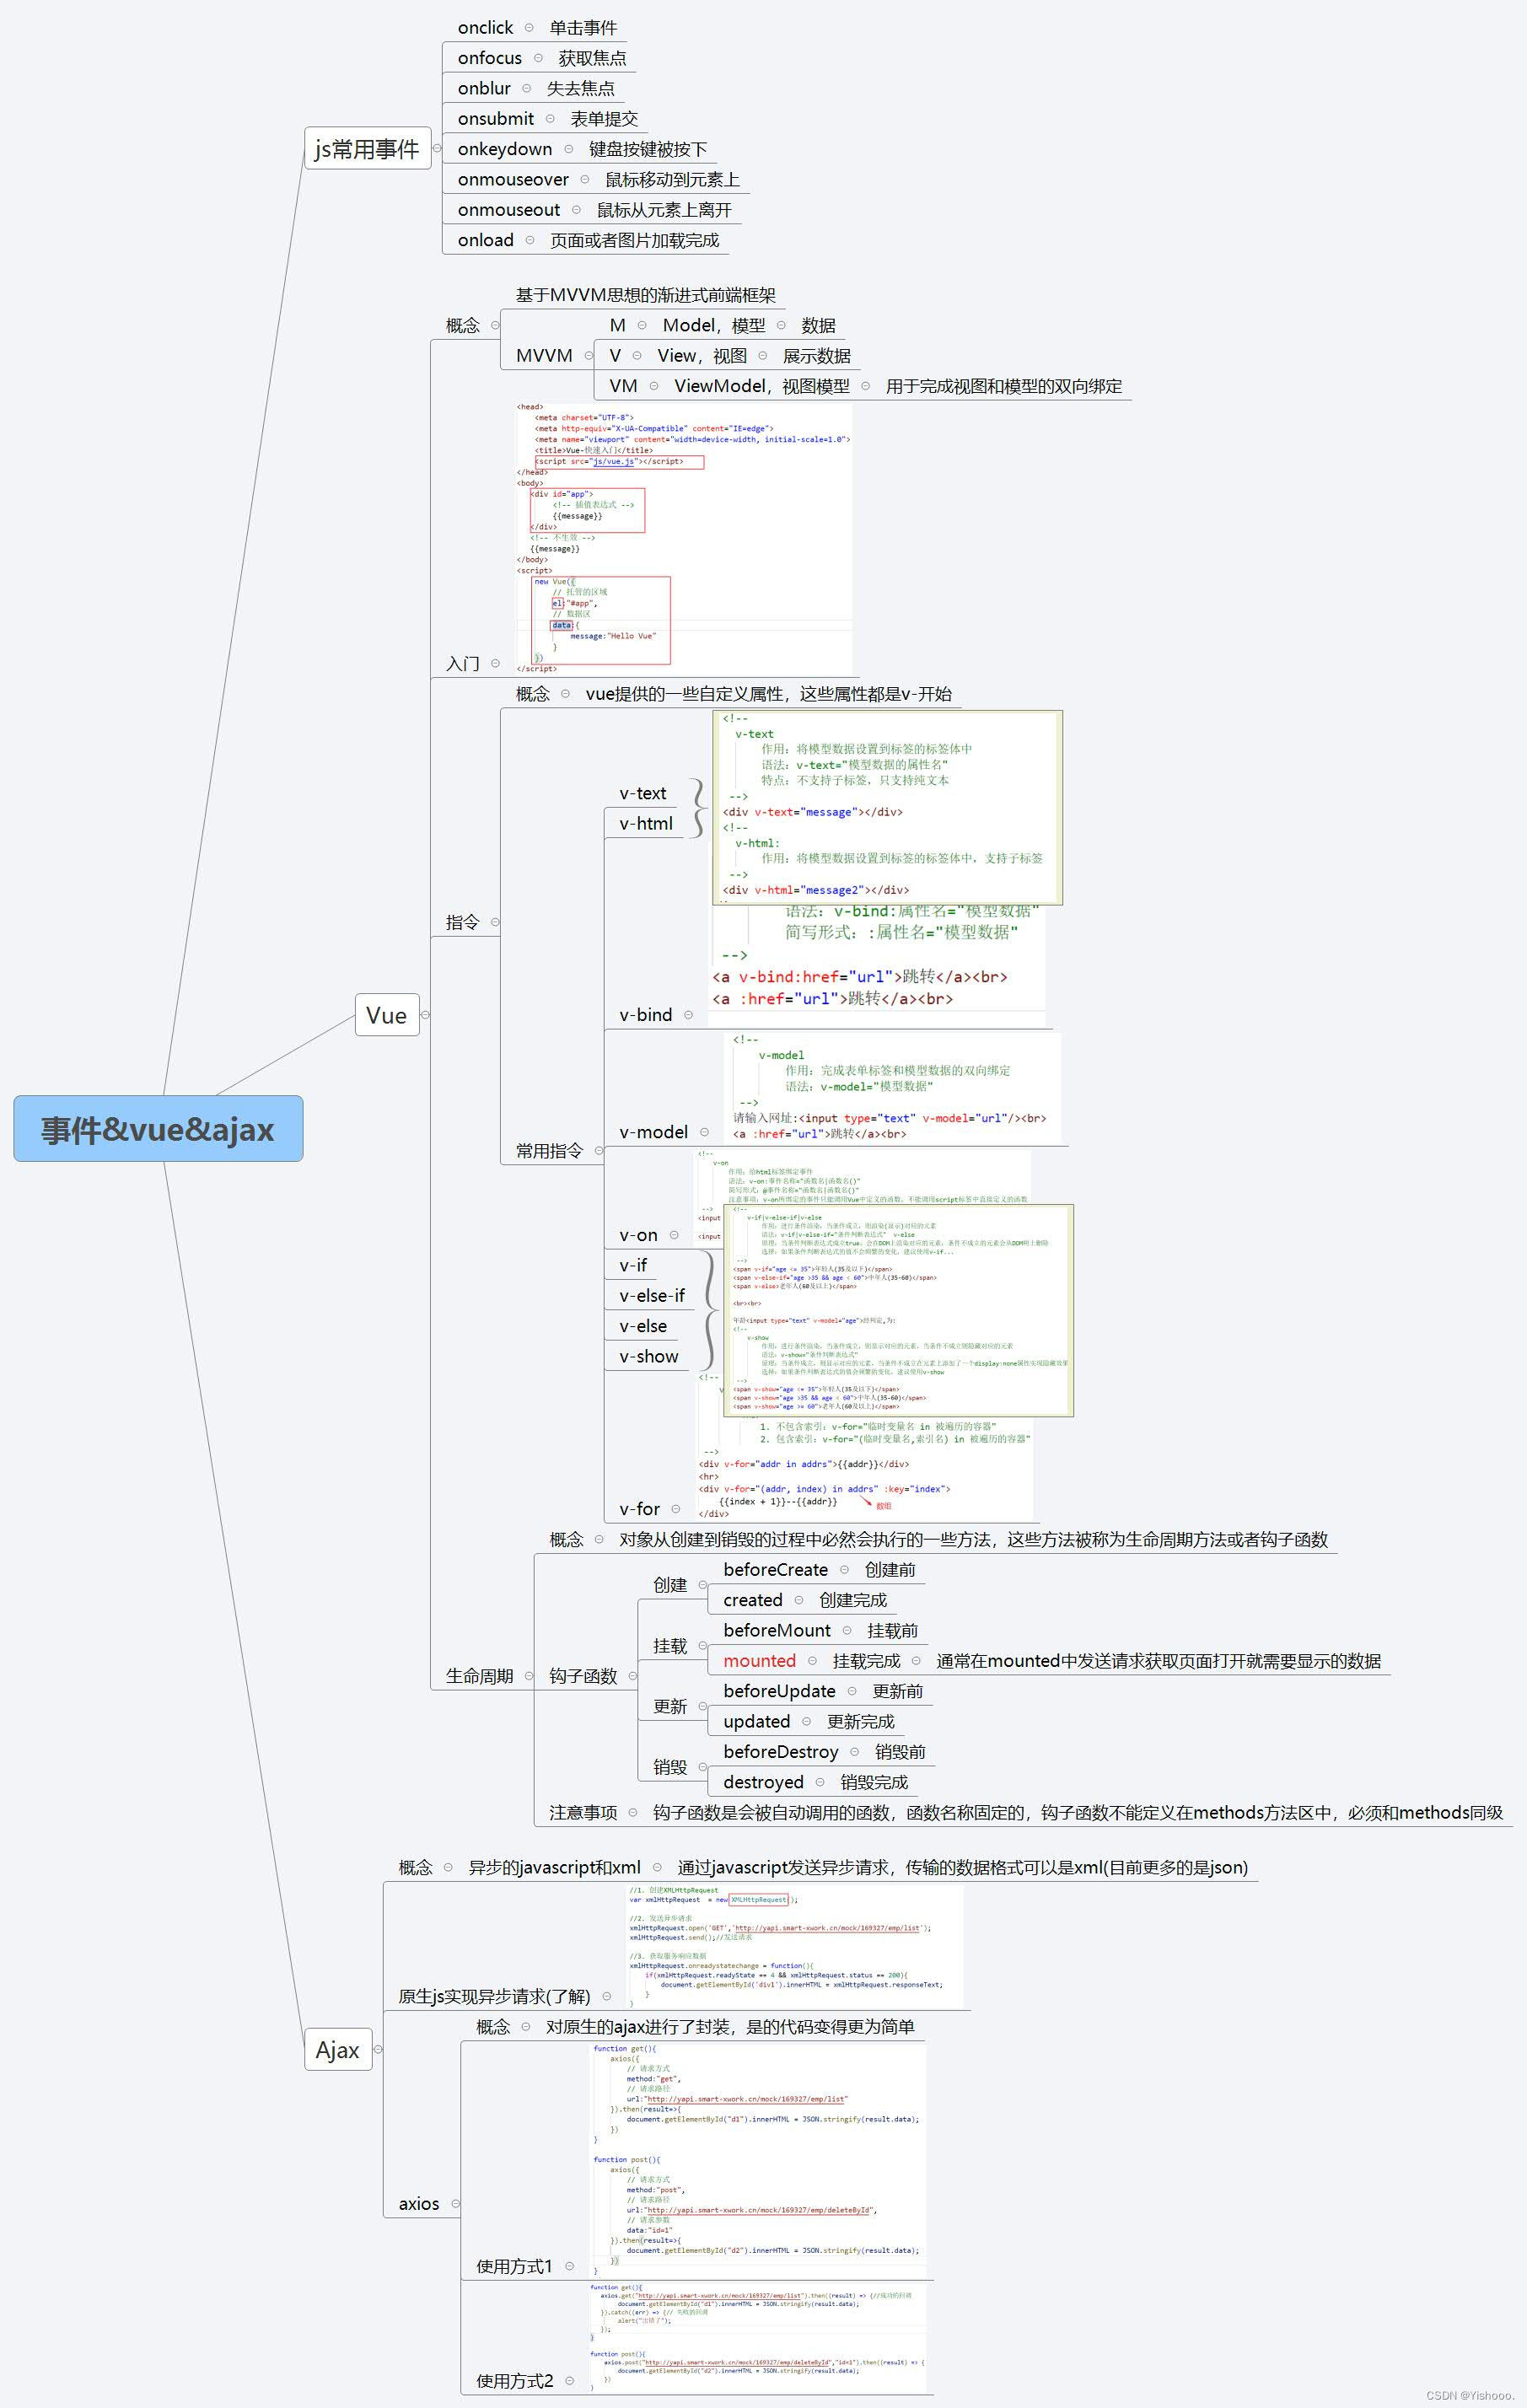Screen dimensions: 1527x2408
Task: Collapse the js常用事件 branch circle
Action: (x=437, y=148)
